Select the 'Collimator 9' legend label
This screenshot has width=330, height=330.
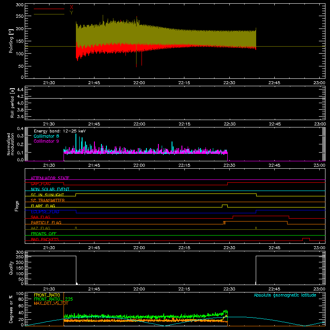[x=46, y=141]
